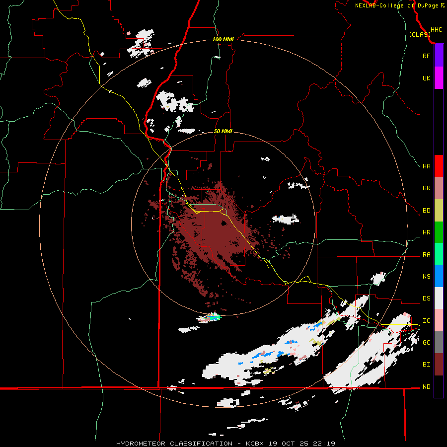Click the ND legend label

[x=426, y=387]
